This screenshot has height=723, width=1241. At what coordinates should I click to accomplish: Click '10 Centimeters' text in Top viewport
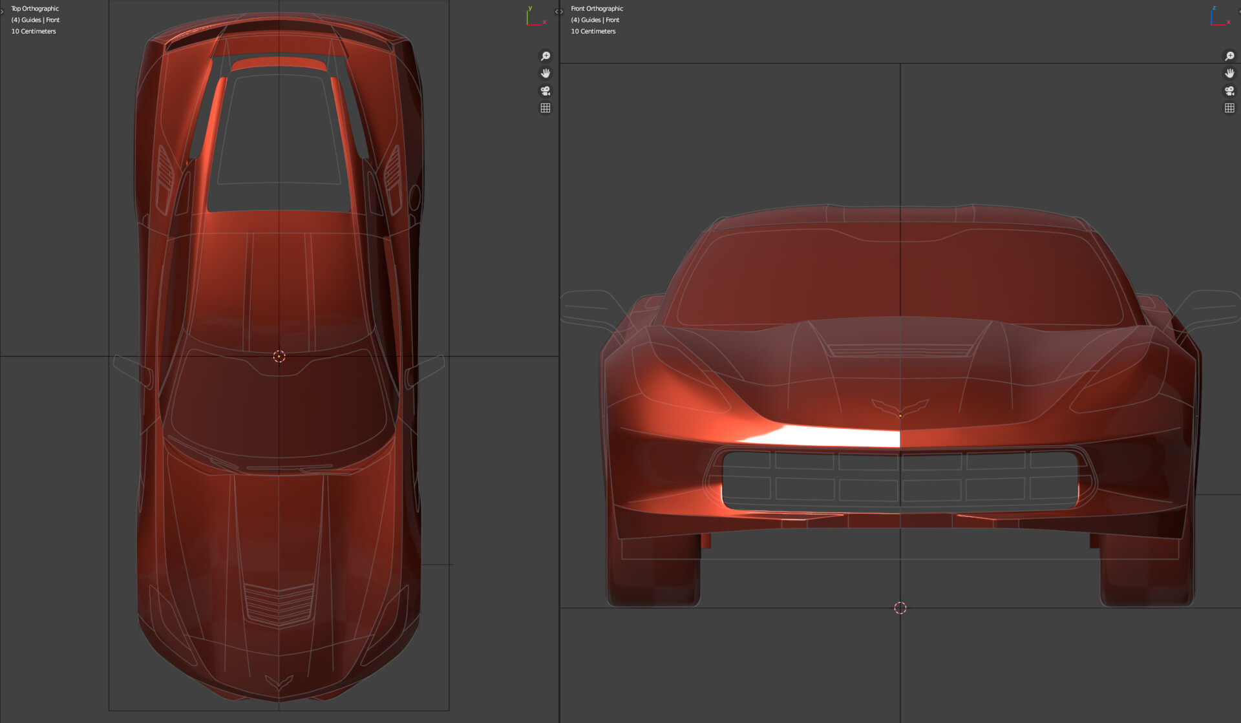coord(34,31)
